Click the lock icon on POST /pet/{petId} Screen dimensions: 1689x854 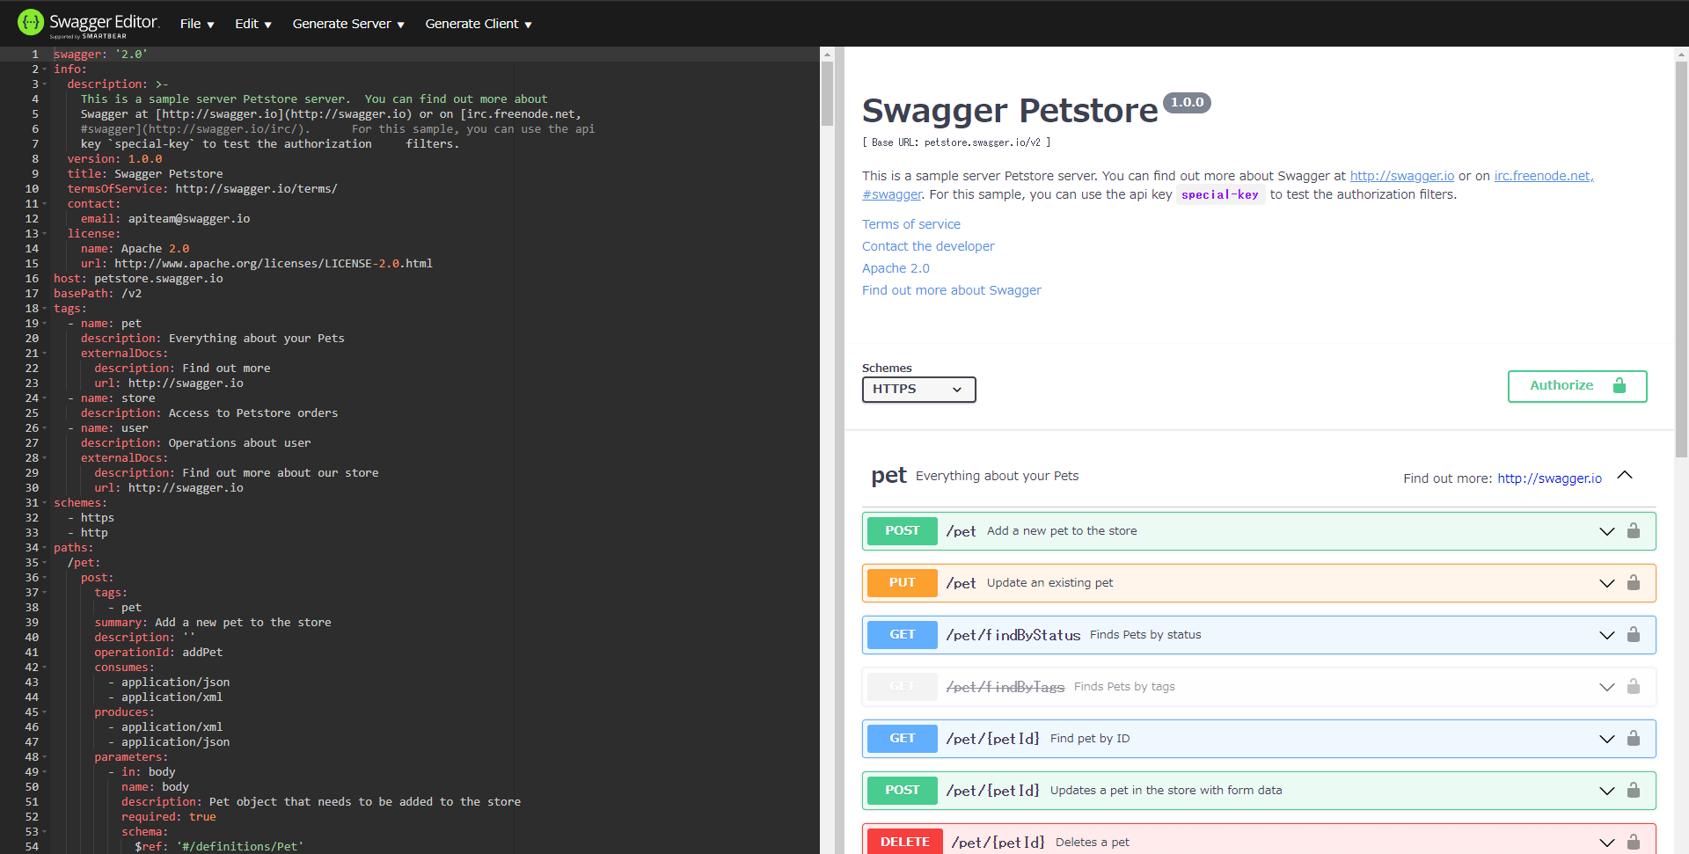pyautogui.click(x=1634, y=790)
